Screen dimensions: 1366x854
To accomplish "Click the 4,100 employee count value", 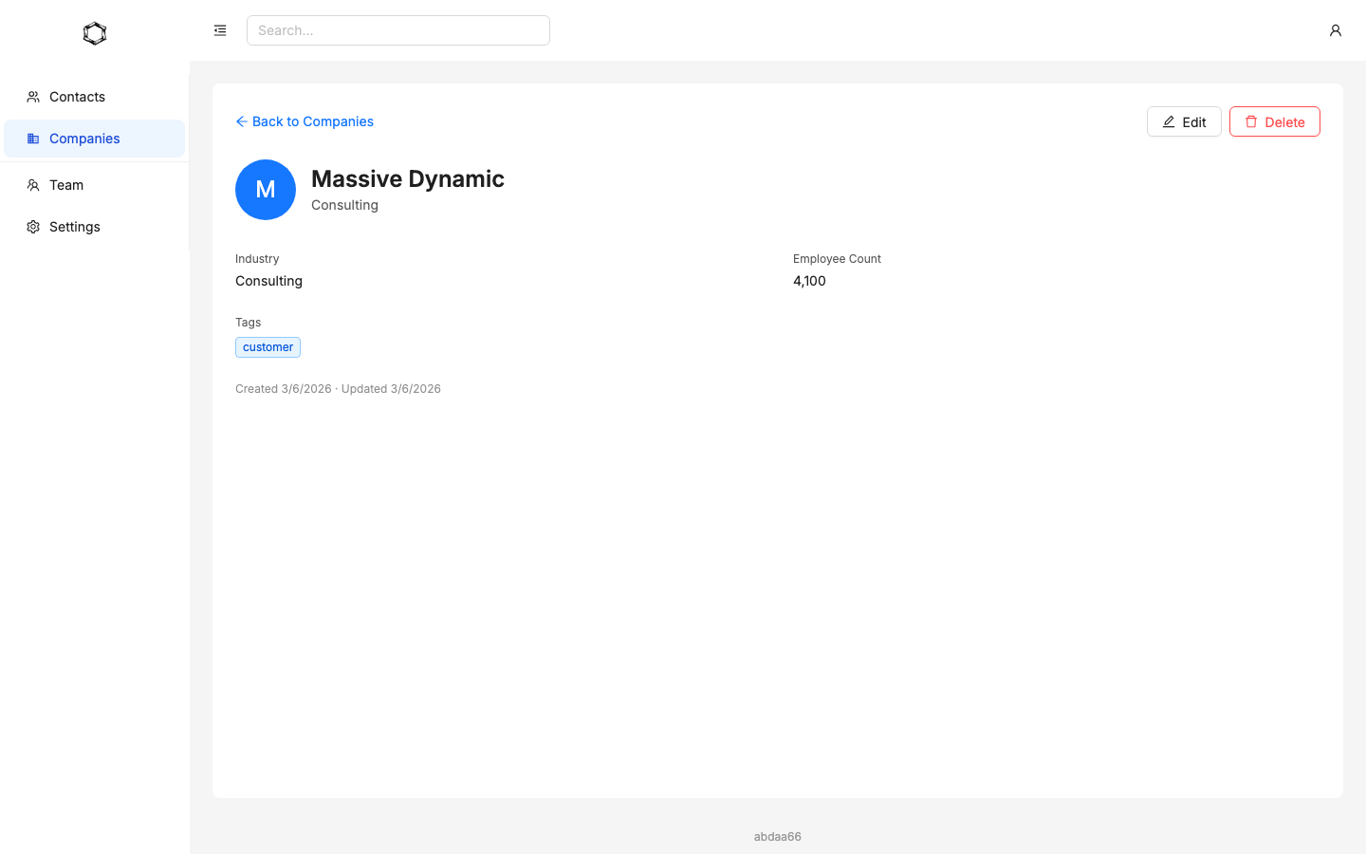I will pyautogui.click(x=809, y=281).
